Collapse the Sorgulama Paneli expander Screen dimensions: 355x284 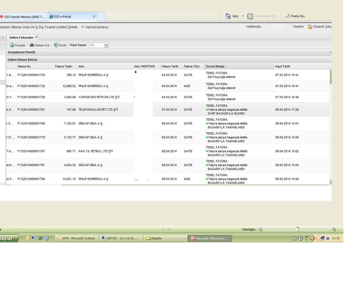tap(330, 52)
